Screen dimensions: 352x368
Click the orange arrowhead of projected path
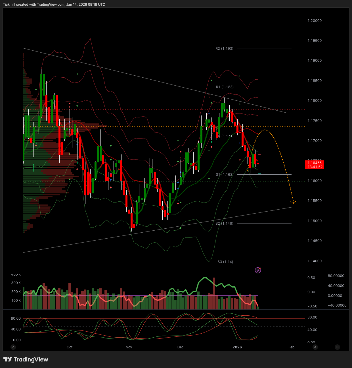pos(294,202)
